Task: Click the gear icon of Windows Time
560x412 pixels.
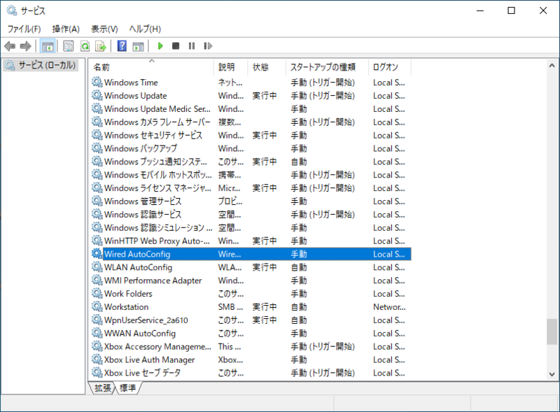Action: pyautogui.click(x=97, y=82)
